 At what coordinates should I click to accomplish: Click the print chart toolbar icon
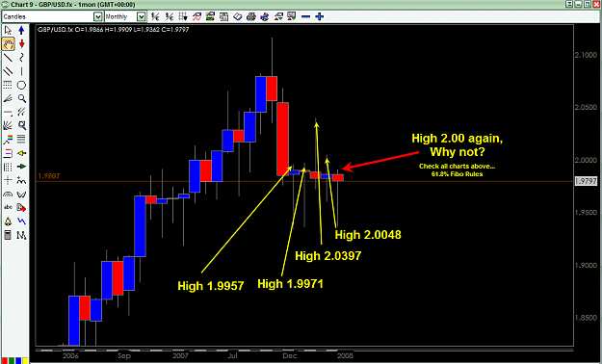click(x=251, y=16)
